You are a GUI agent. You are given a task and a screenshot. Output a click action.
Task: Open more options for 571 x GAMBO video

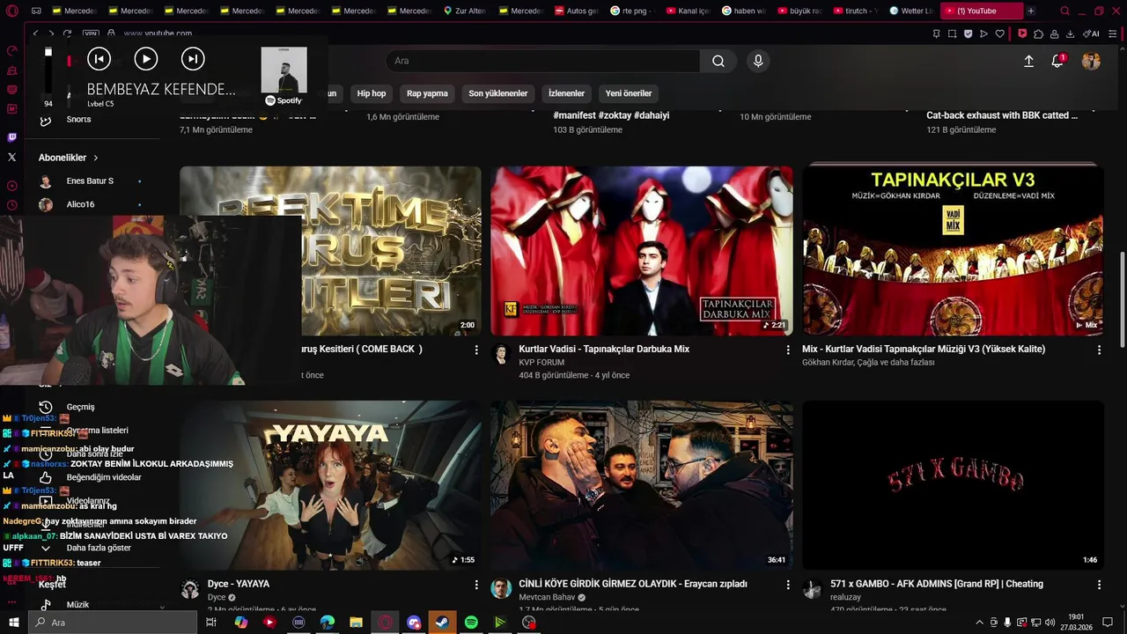pyautogui.click(x=1099, y=584)
